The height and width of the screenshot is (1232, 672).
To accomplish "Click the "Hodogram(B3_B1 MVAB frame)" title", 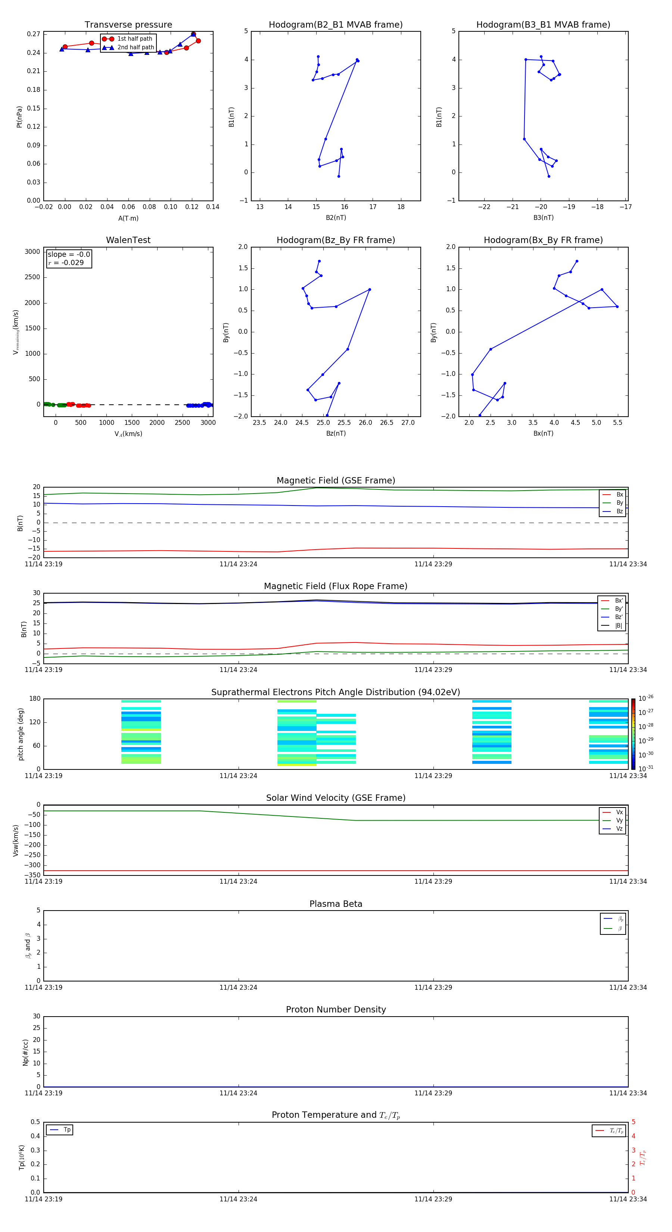I will 543,25.
